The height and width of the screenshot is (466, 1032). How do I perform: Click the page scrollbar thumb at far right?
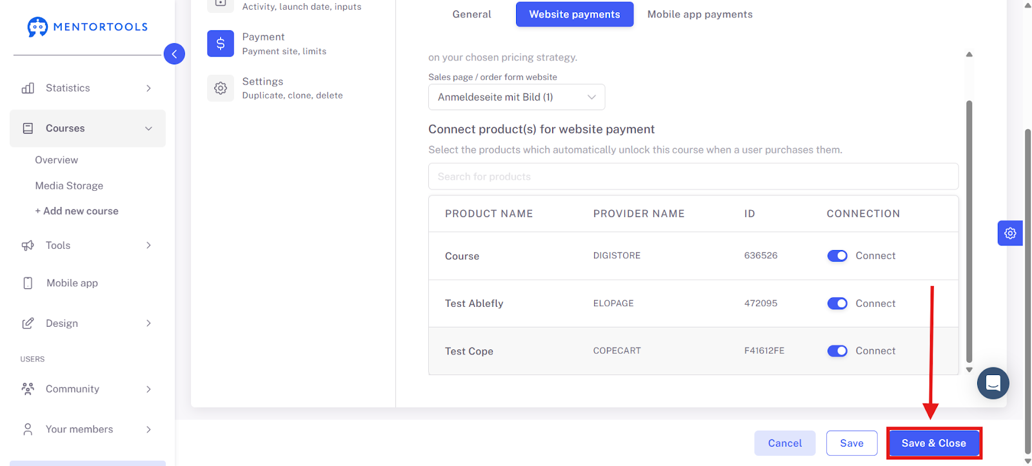[x=1027, y=291]
